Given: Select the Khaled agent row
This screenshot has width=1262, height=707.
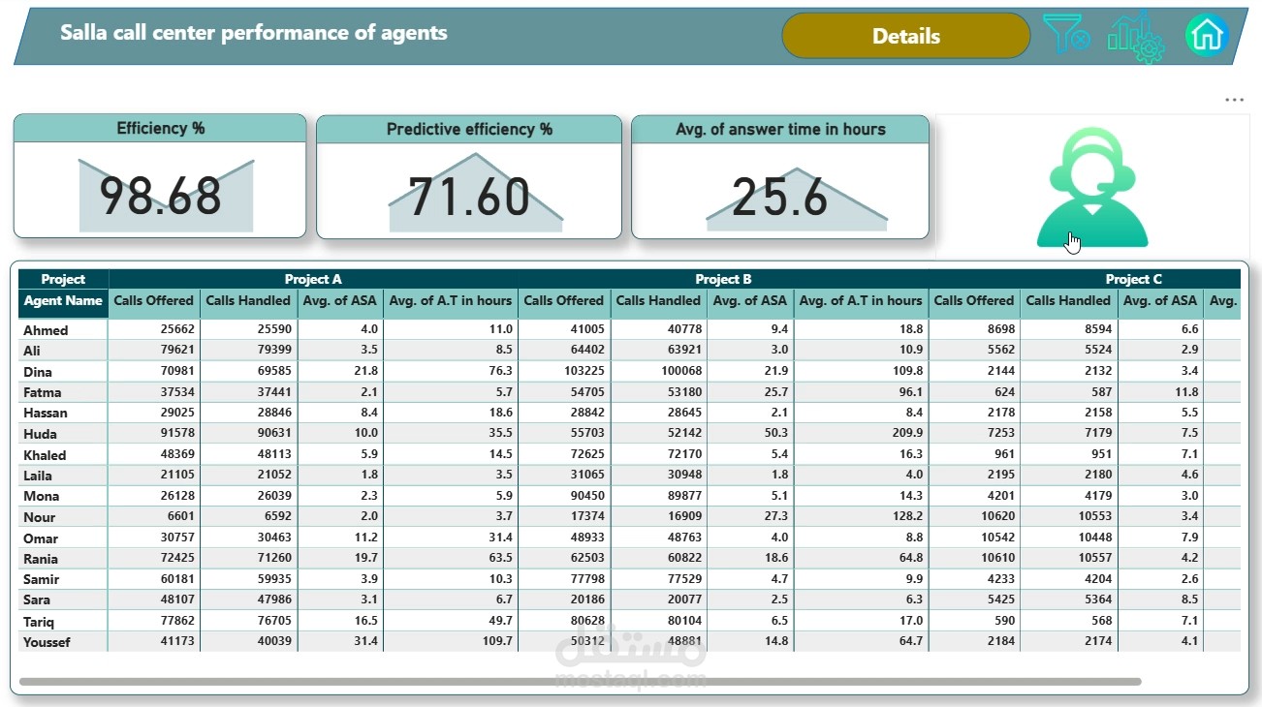Looking at the screenshot, I should tap(629, 454).
